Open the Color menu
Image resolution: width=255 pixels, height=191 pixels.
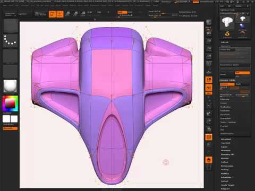(16, 5)
